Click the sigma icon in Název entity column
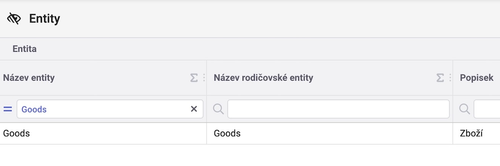The width and height of the screenshot is (500, 166). [x=194, y=78]
